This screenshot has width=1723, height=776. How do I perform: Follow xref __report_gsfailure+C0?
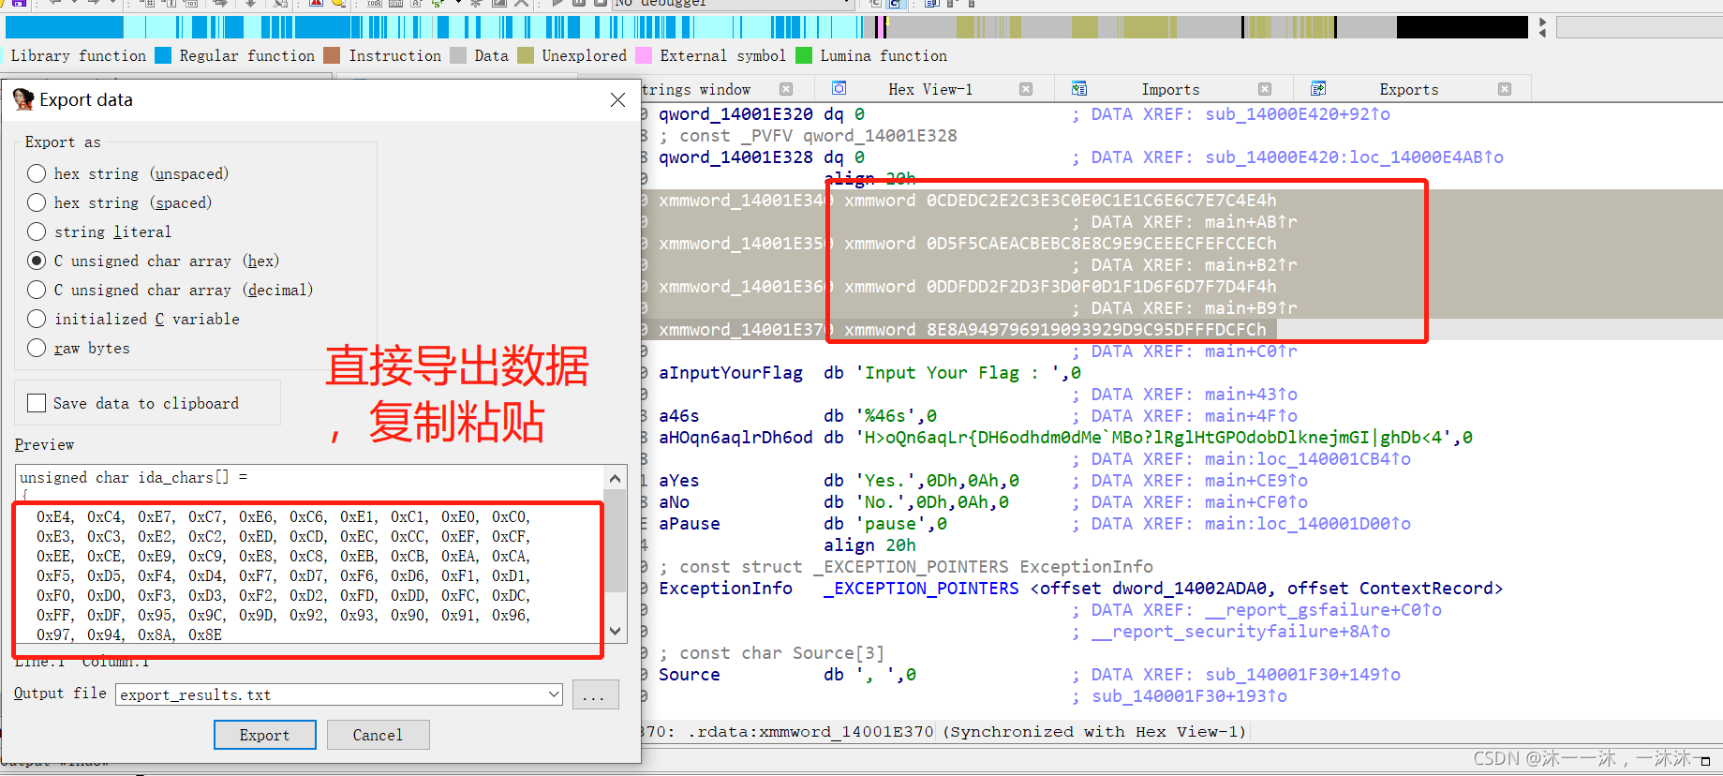[1323, 609]
